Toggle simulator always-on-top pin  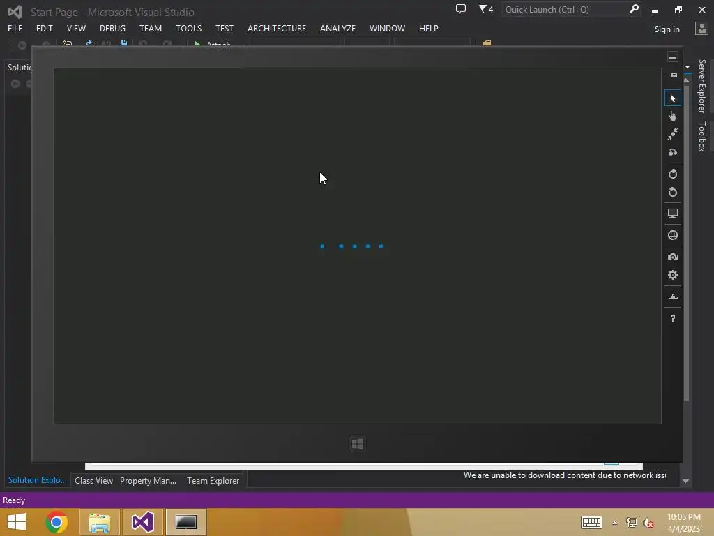tap(673, 75)
